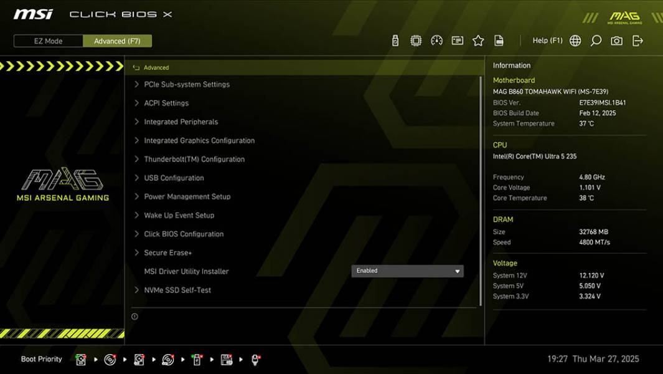Open MSI Driver Utility Installer Enabled dropdown
663x374 pixels.
(x=408, y=271)
